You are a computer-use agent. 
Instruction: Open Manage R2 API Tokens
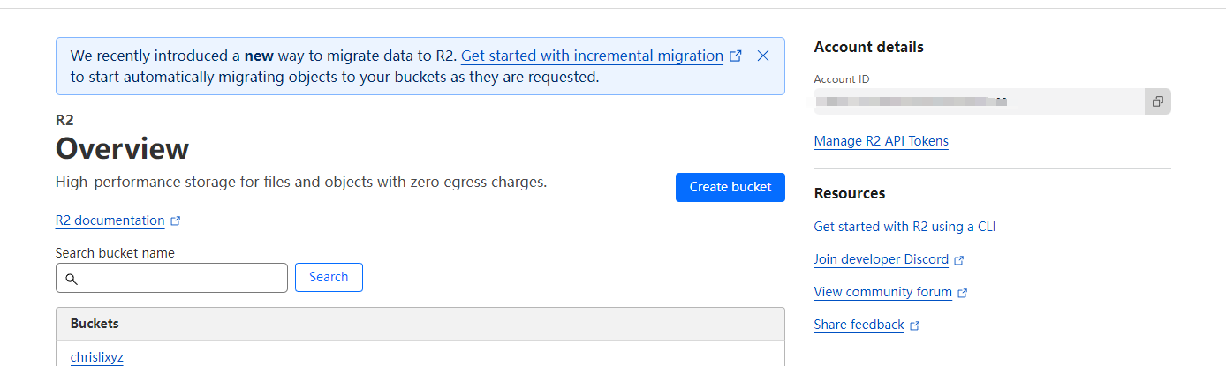tap(881, 141)
